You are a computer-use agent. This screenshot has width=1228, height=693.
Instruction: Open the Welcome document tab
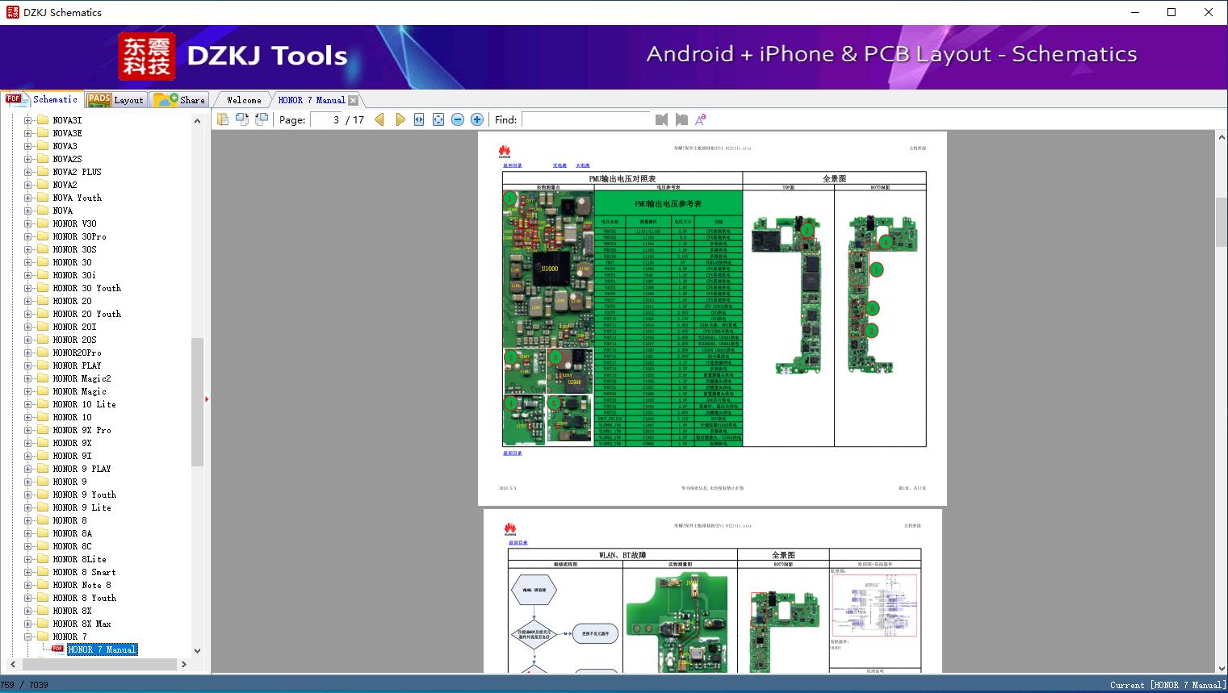(244, 100)
